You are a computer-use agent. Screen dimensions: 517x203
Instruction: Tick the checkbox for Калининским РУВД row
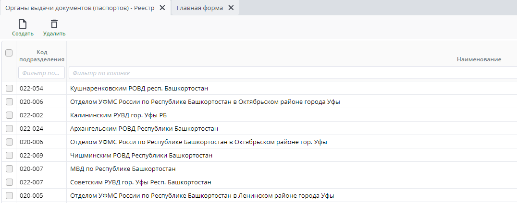[9, 115]
